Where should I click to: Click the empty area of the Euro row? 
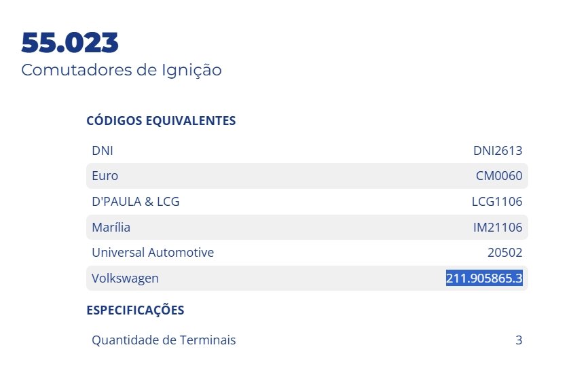[297, 176]
